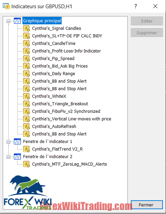Click the icon beside Cynthia's_CandleTime

[26, 44]
